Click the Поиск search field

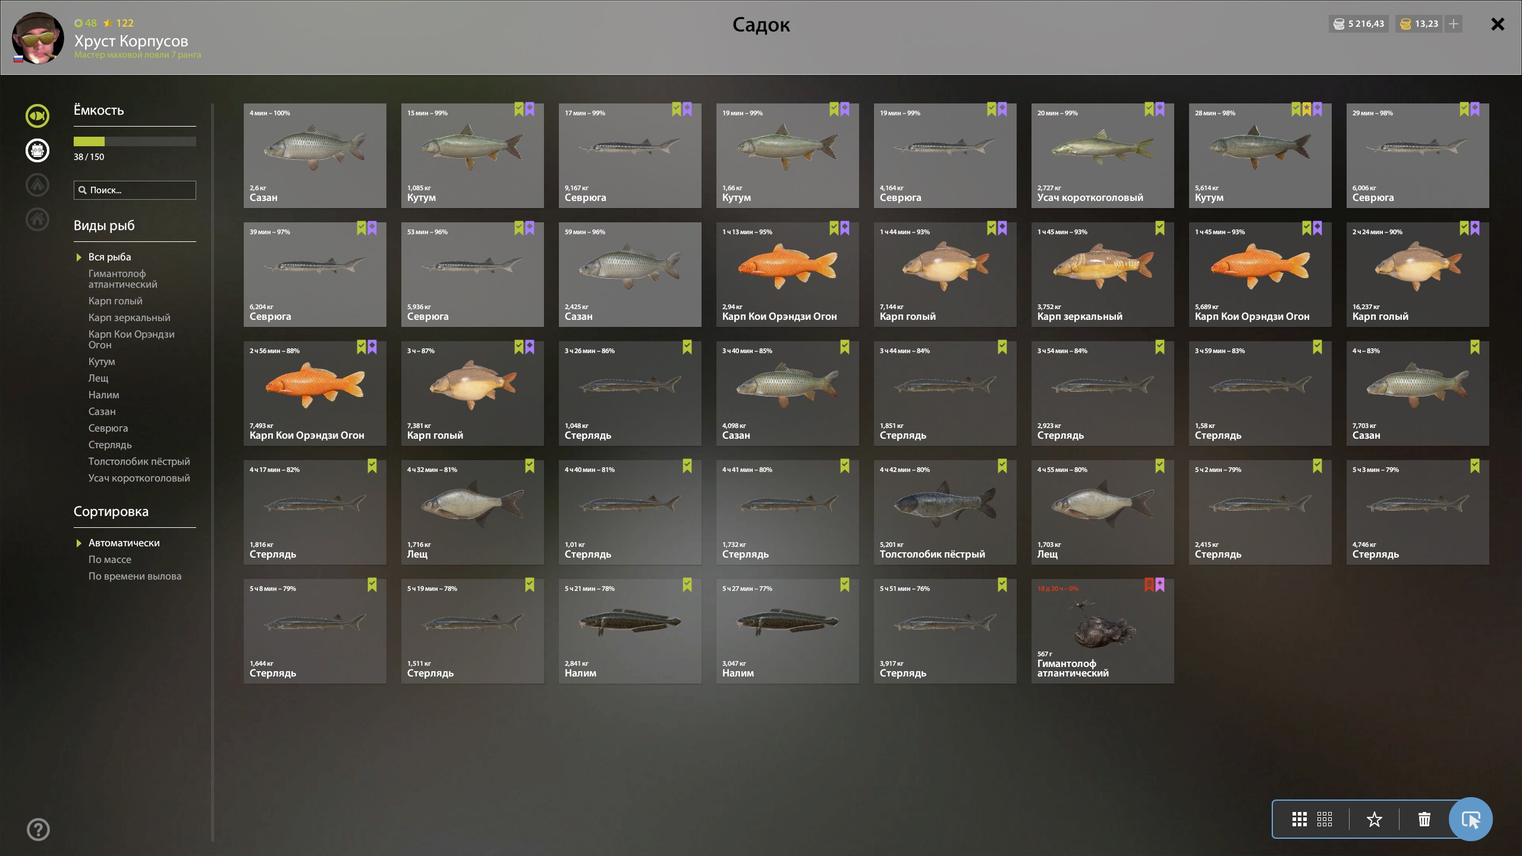135,190
